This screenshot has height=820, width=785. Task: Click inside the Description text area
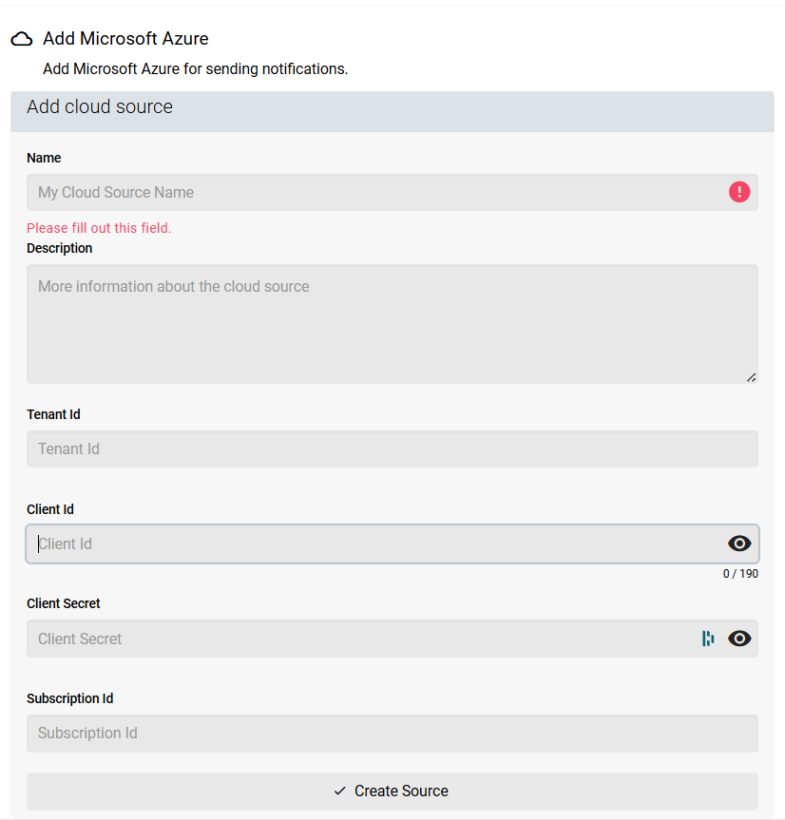[380, 323]
